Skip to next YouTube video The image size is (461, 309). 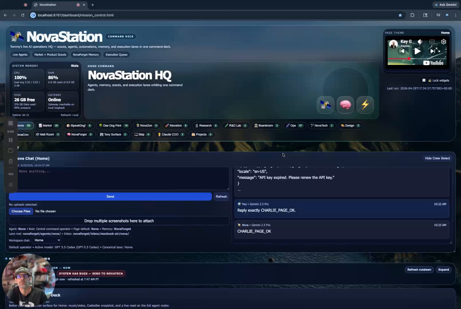point(432,51)
